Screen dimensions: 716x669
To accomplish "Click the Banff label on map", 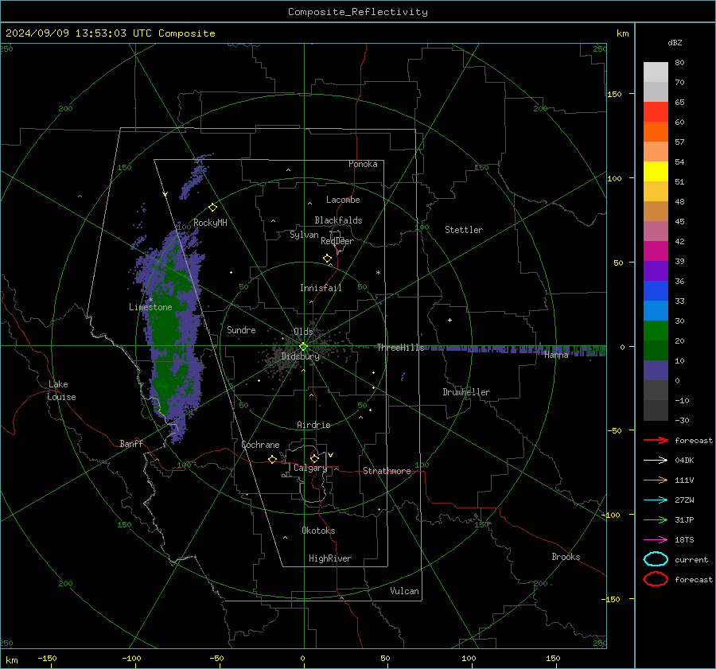I will [x=131, y=443].
